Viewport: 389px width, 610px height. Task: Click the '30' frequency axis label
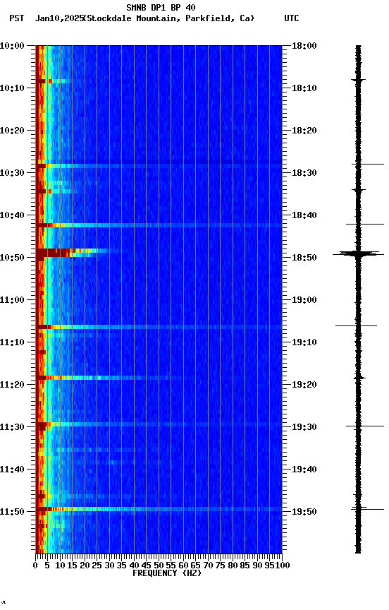[x=109, y=566]
